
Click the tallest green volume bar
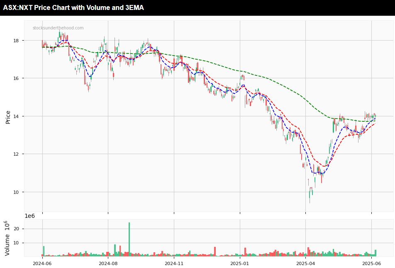pos(129,239)
